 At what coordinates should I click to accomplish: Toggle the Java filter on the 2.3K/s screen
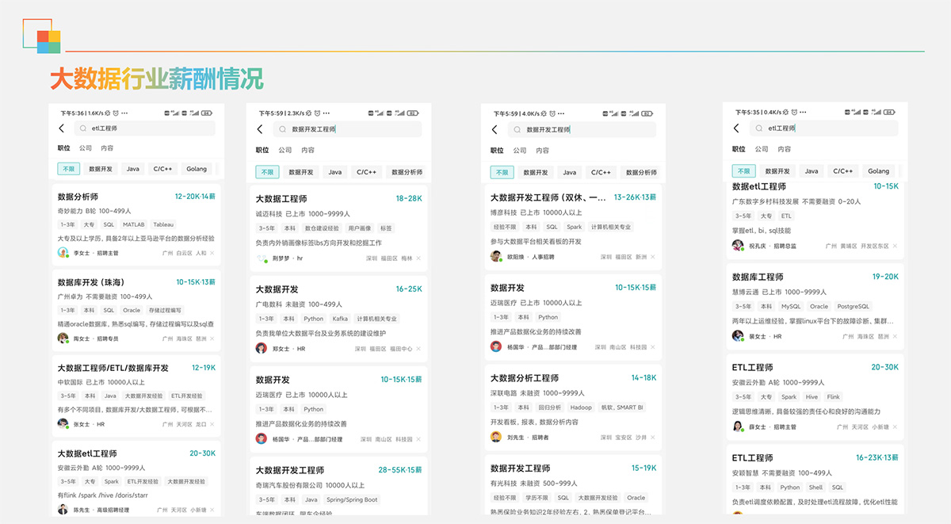pyautogui.click(x=335, y=172)
